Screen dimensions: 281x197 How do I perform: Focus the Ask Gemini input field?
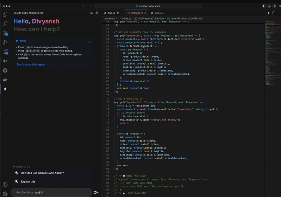tap(51, 192)
